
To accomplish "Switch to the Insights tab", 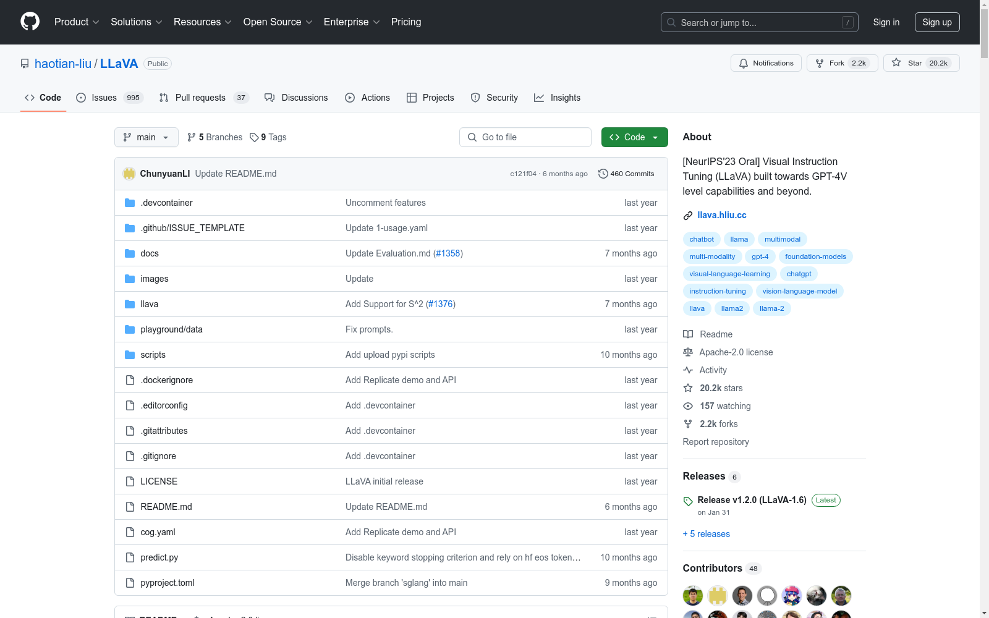I will tap(557, 98).
